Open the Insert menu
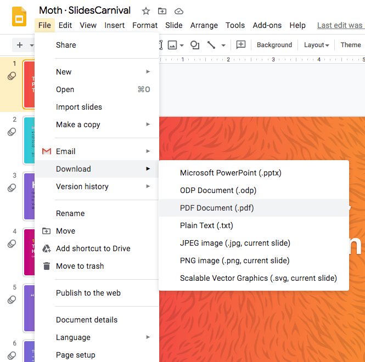365x362 pixels. tap(114, 25)
